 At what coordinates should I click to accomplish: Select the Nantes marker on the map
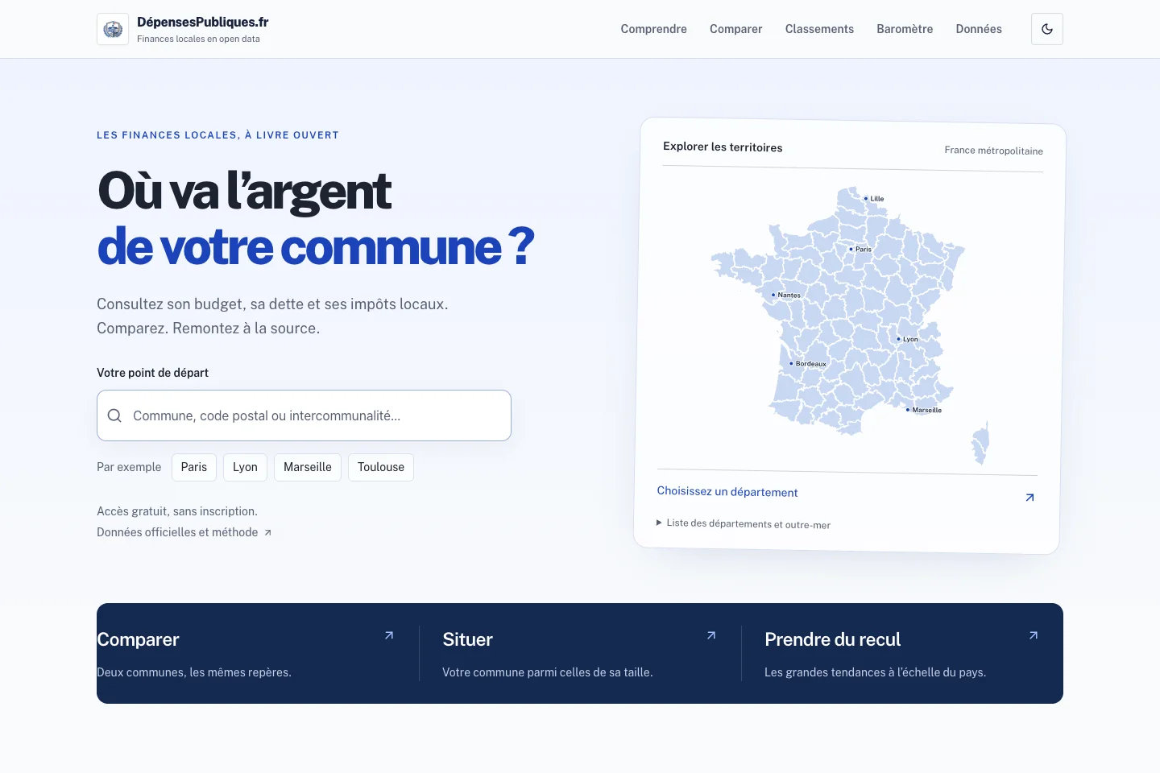pyautogui.click(x=773, y=295)
